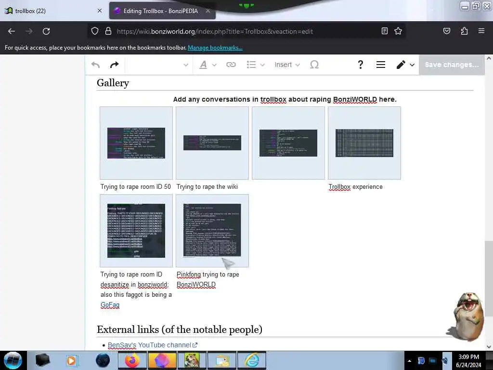Go back with the browser back arrow
This screenshot has width=493, height=370.
[12, 31]
